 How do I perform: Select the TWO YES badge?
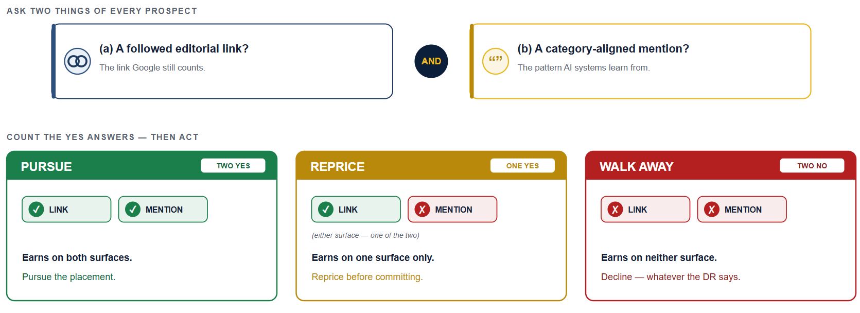[x=233, y=166]
